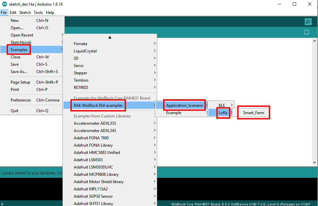Open the File menu
Viewport: 318px width, 206px height.
pyautogui.click(x=4, y=13)
